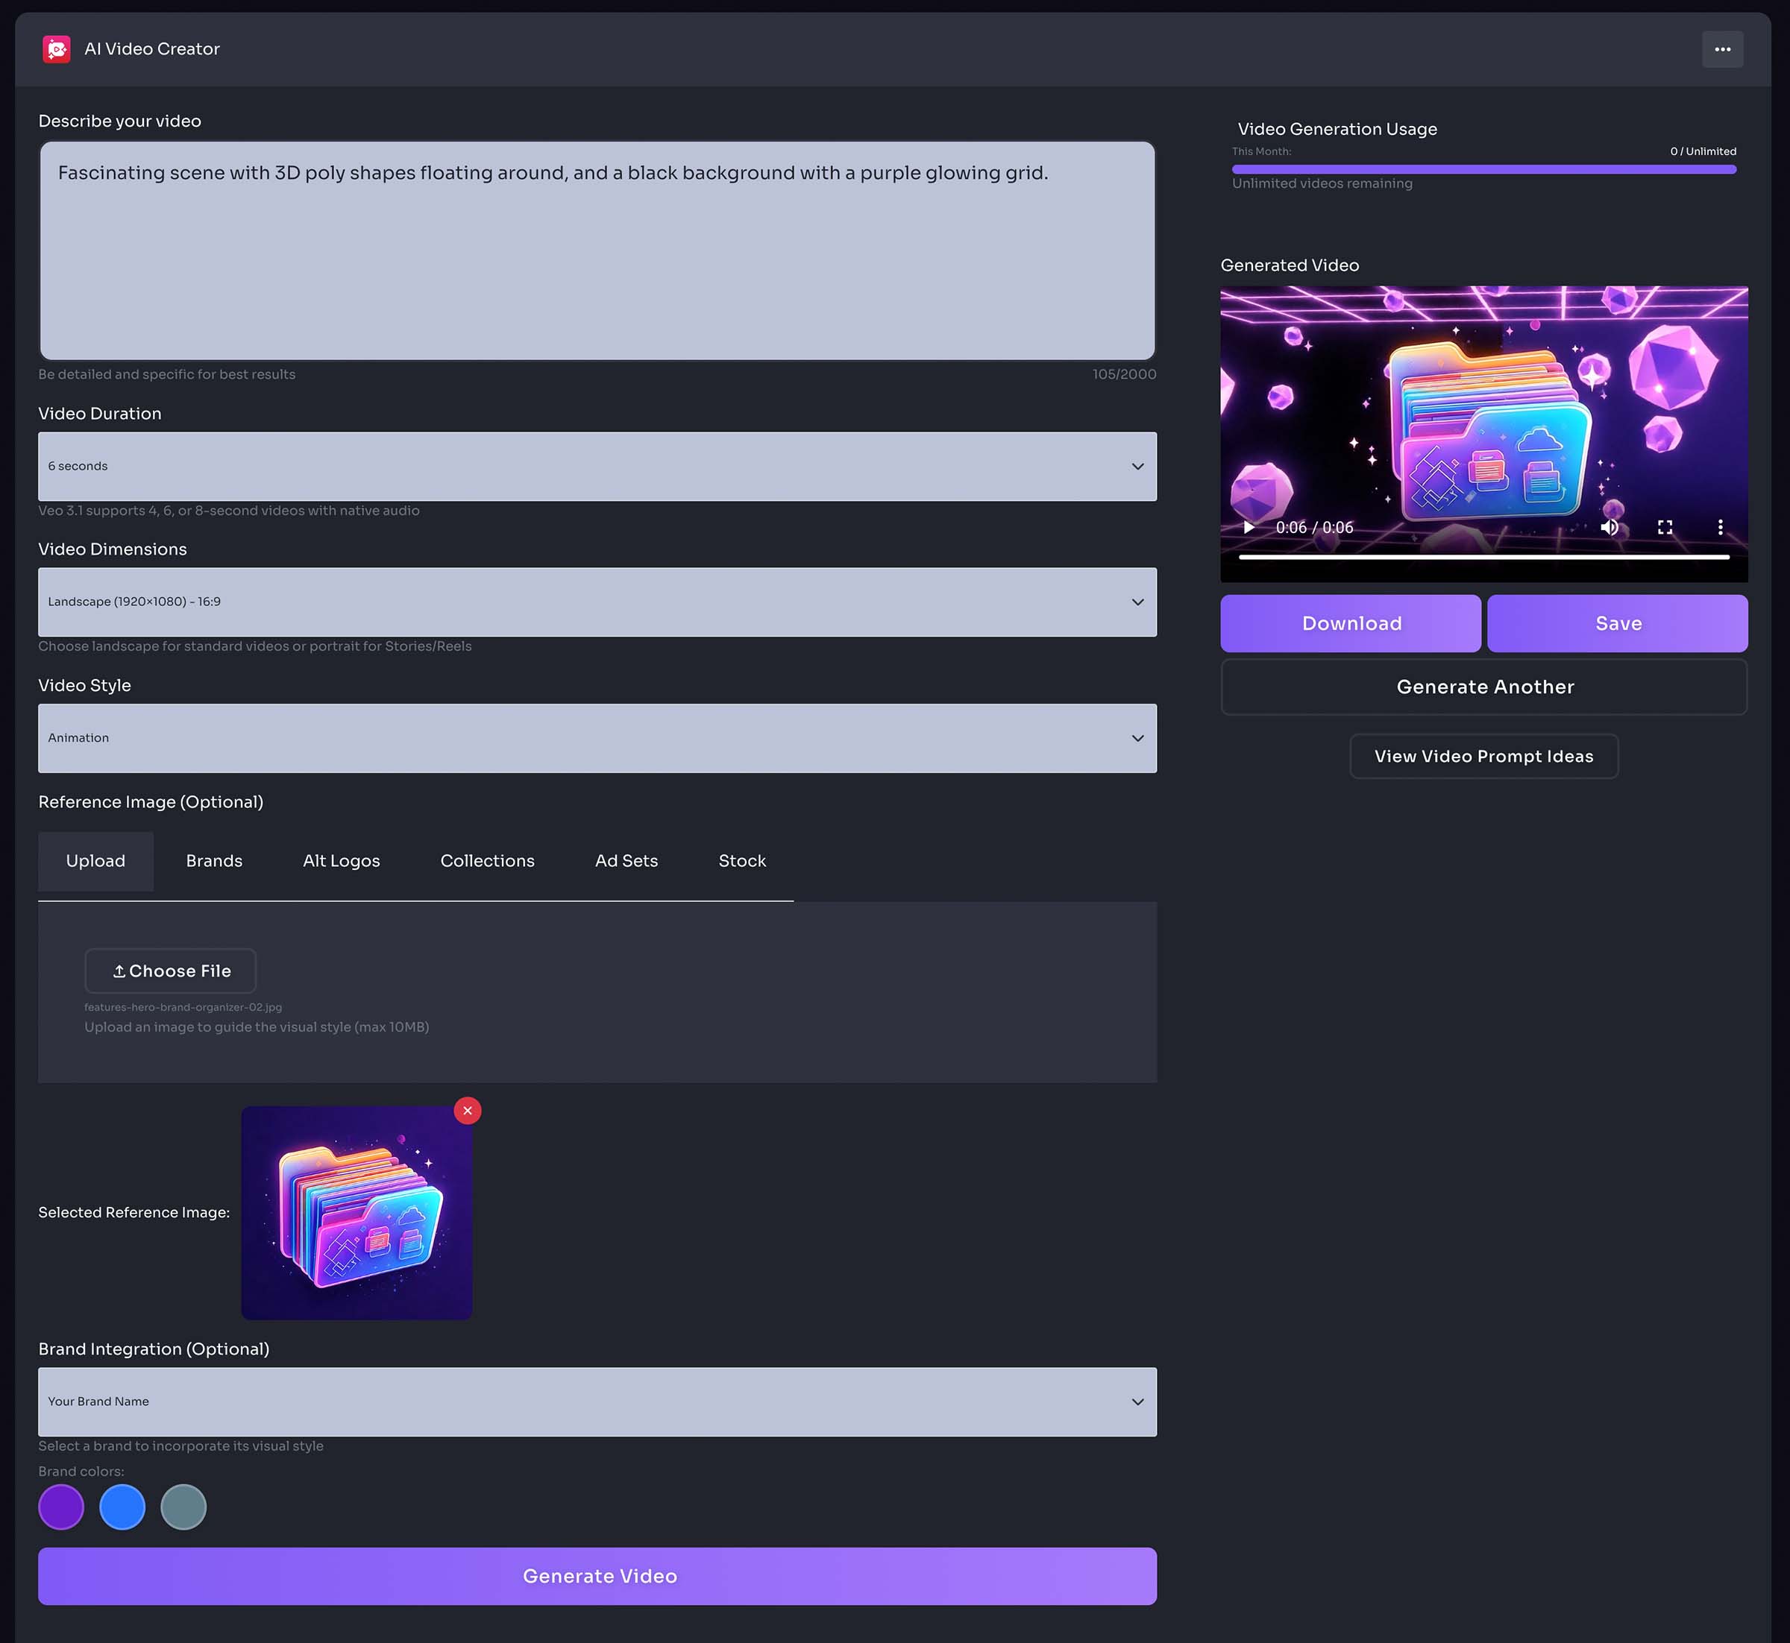The image size is (1790, 1643).
Task: Click Generate Another
Action: coord(1484,687)
